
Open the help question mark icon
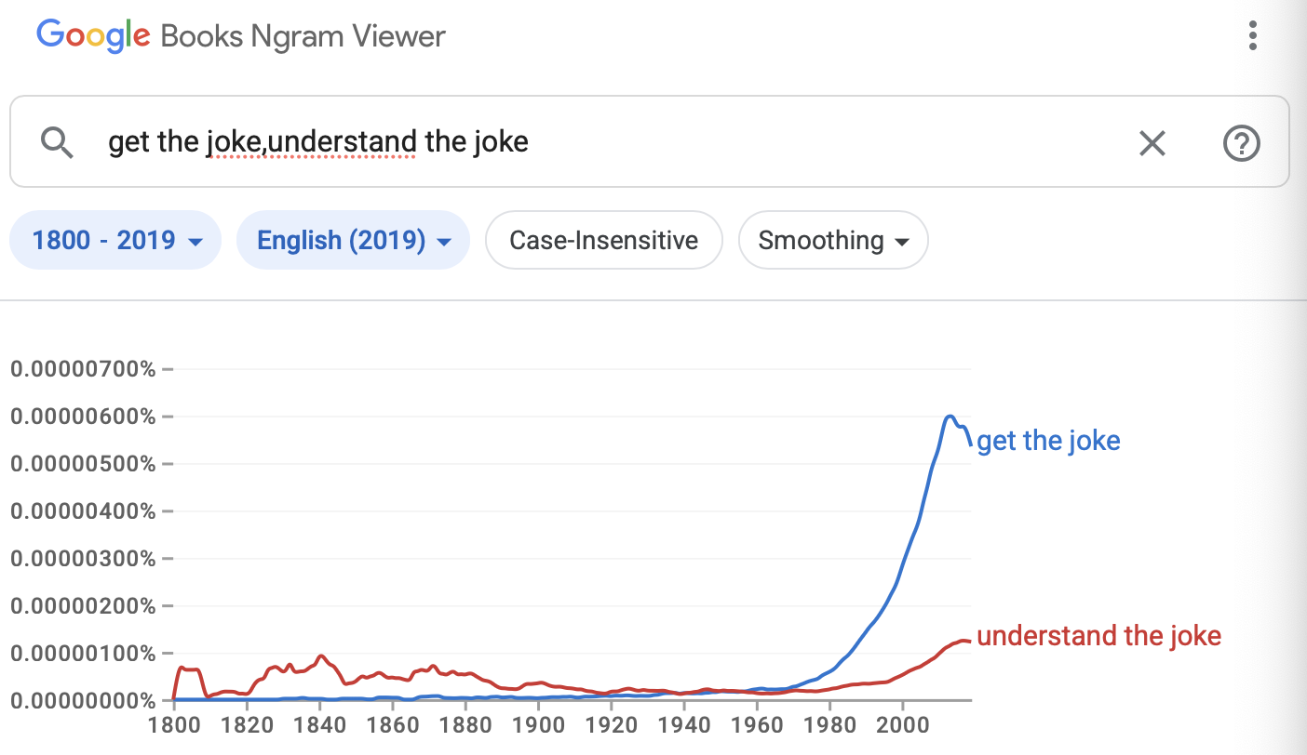[x=1241, y=143]
